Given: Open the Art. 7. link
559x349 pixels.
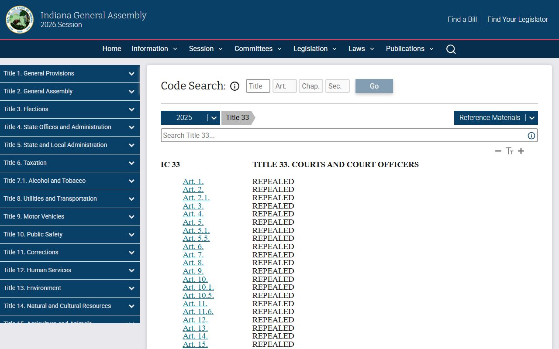Looking at the screenshot, I should (x=193, y=255).
